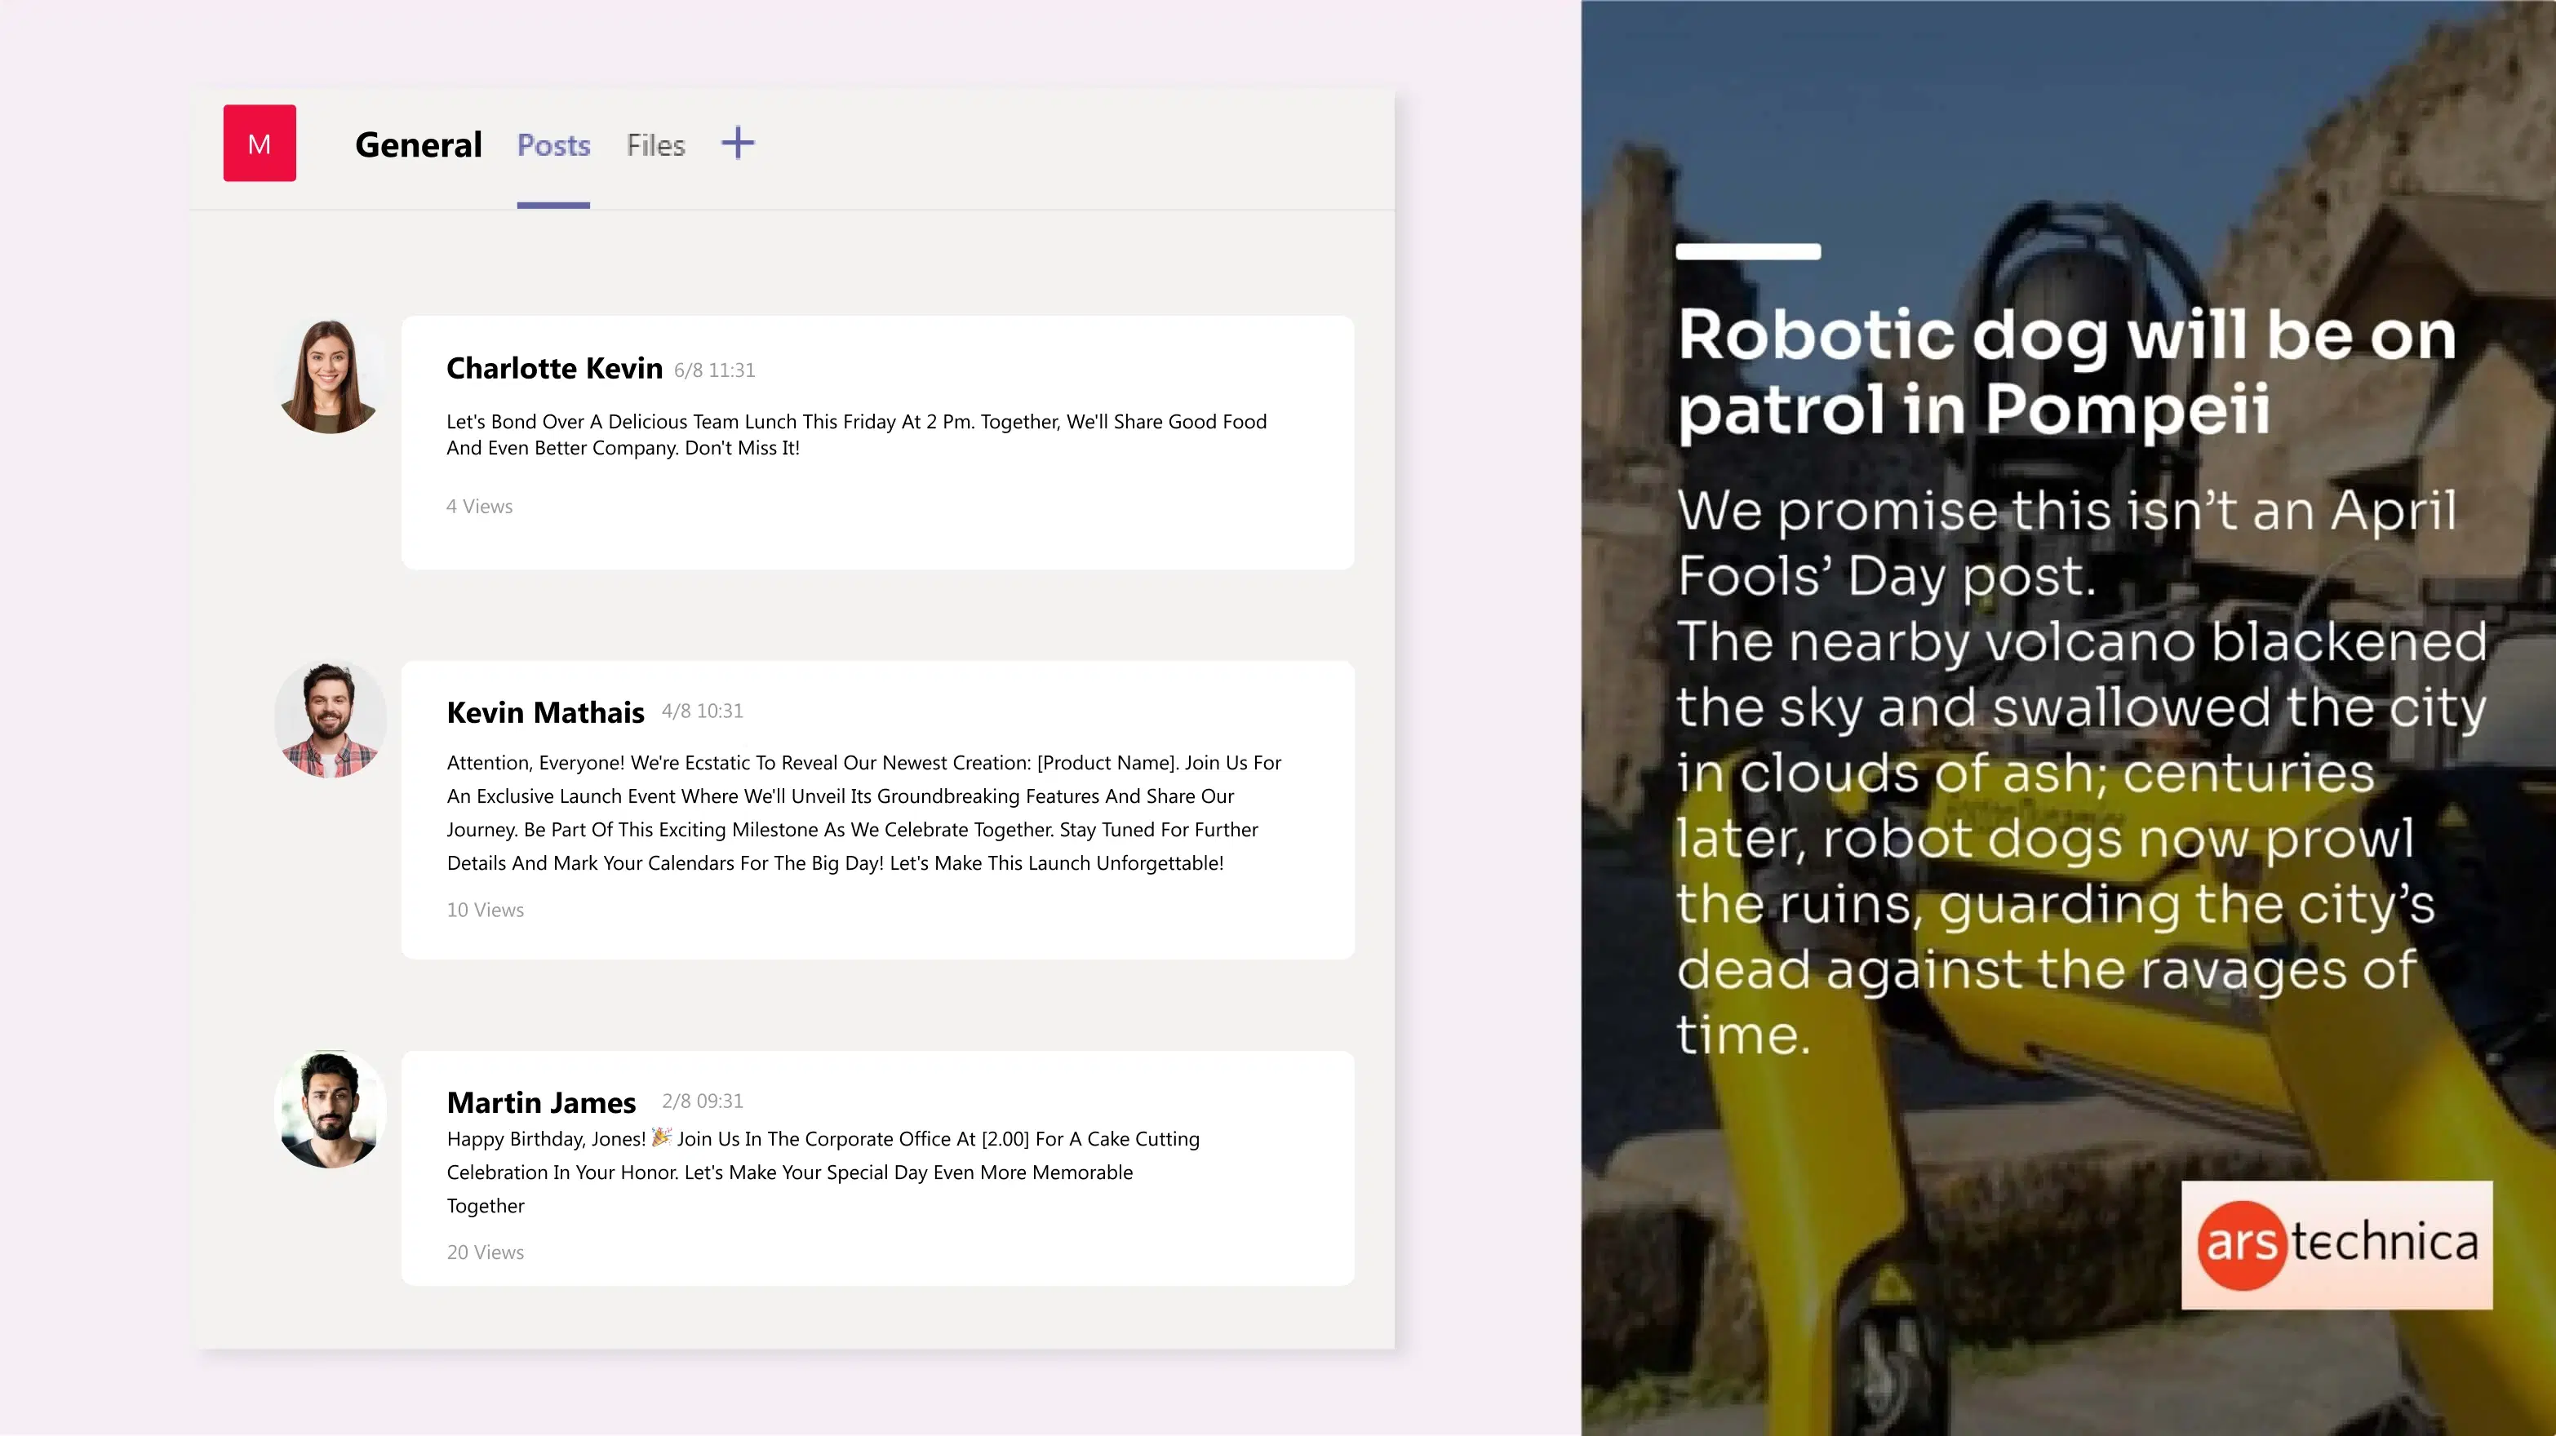Select the Posts tab
2556x1436 pixels.
pyautogui.click(x=552, y=144)
